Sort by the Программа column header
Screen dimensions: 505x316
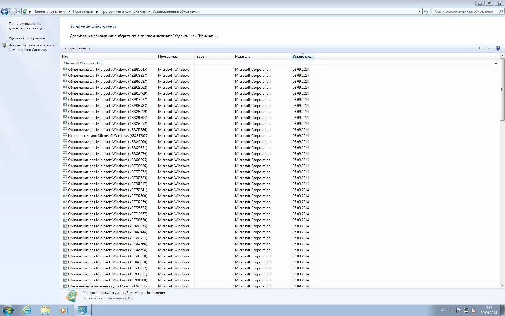[175, 57]
